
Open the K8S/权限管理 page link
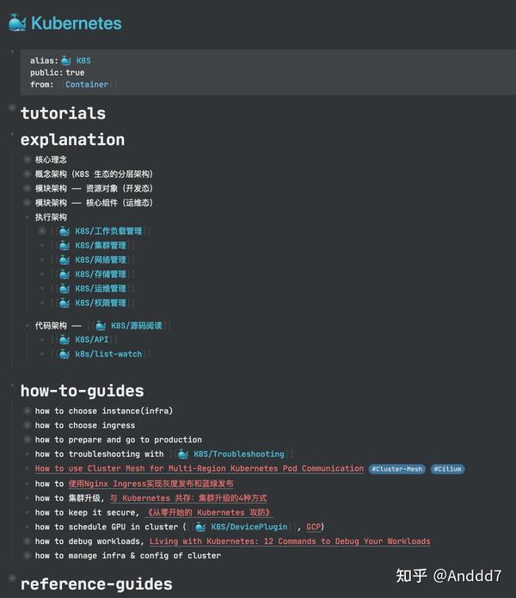100,303
